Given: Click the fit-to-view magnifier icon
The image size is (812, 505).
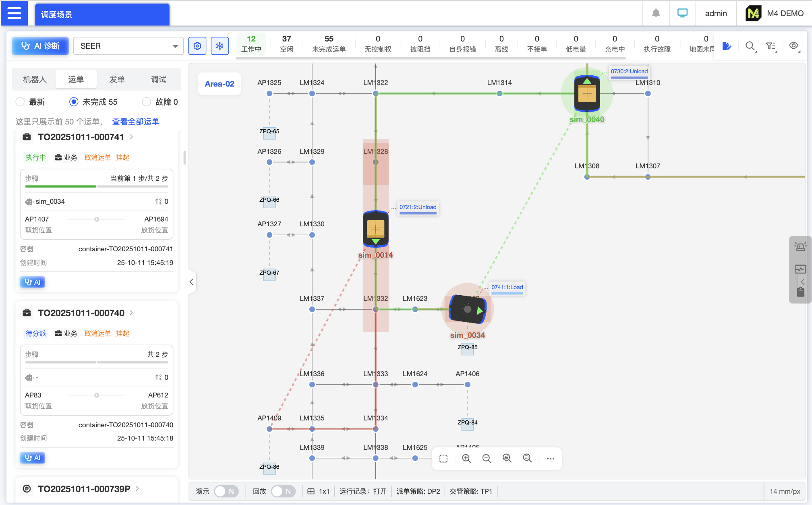Looking at the screenshot, I should click(507, 458).
